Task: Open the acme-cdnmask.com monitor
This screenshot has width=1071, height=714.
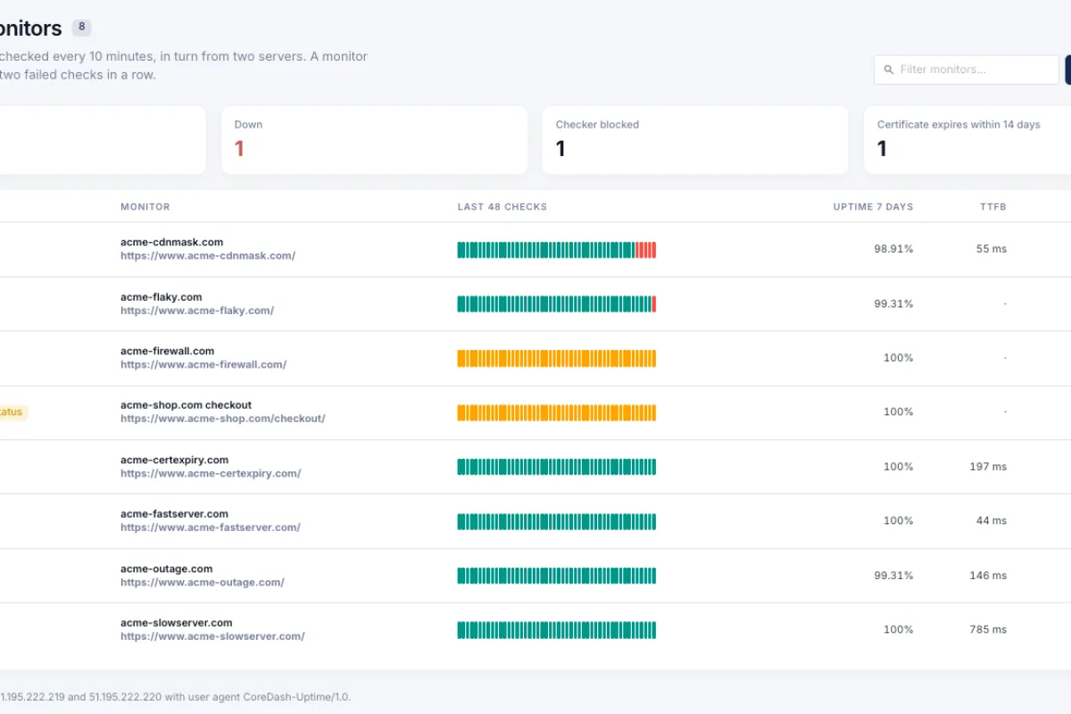Action: 172,242
